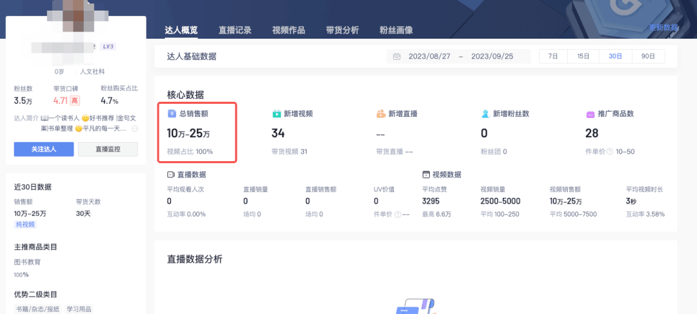Click the 更新数据 link
The height and width of the screenshot is (314, 697).
click(663, 28)
